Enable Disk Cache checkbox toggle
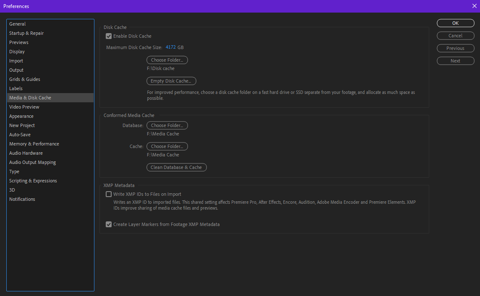Screen dimensions: 480x296 [109, 36]
